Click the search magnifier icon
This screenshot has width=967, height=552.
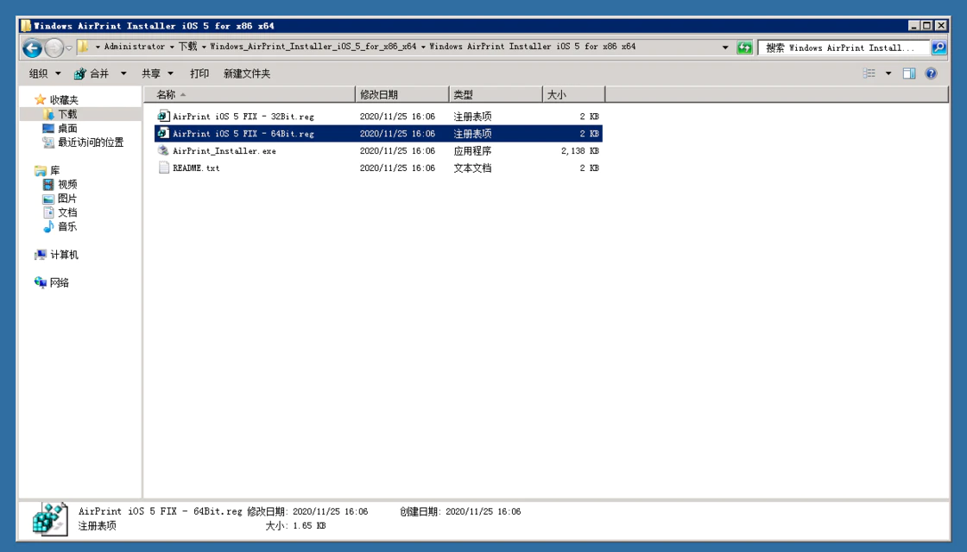click(x=939, y=47)
